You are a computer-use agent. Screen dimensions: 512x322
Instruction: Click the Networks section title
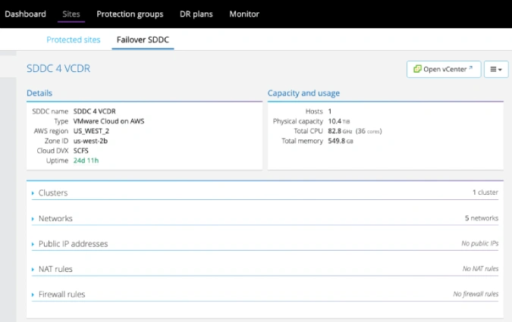pyautogui.click(x=55, y=218)
